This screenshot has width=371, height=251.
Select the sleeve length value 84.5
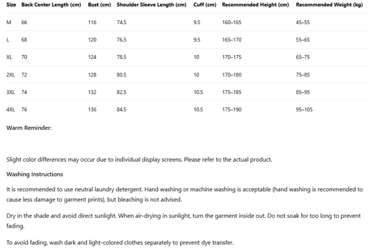coord(121,110)
